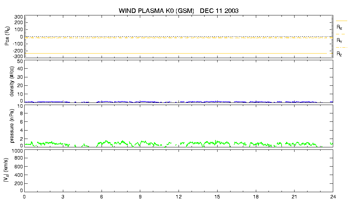
Task: Click the 30 tick on density axis
Action: pyautogui.click(x=20, y=77)
